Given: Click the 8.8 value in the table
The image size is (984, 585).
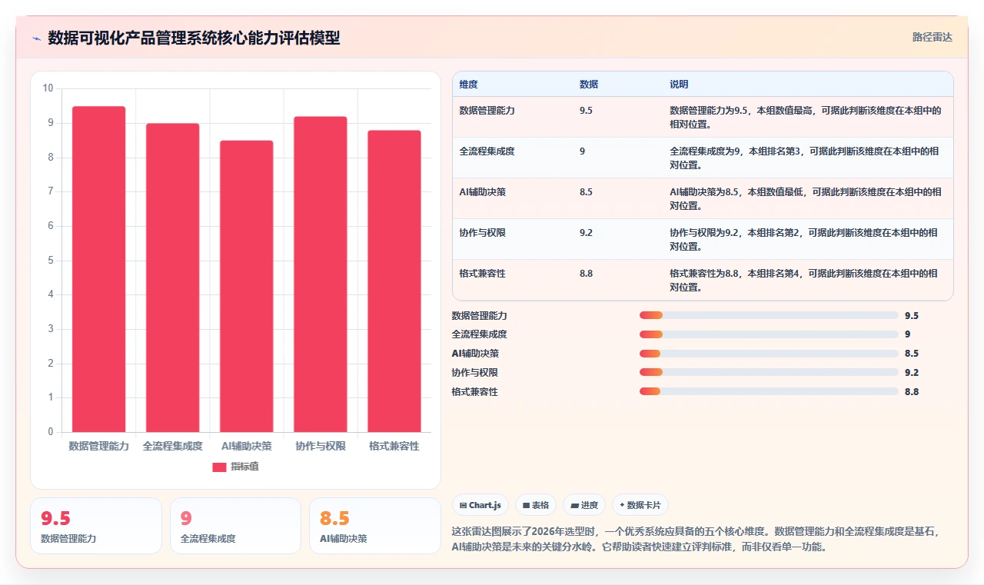Looking at the screenshot, I should pyautogui.click(x=586, y=274).
